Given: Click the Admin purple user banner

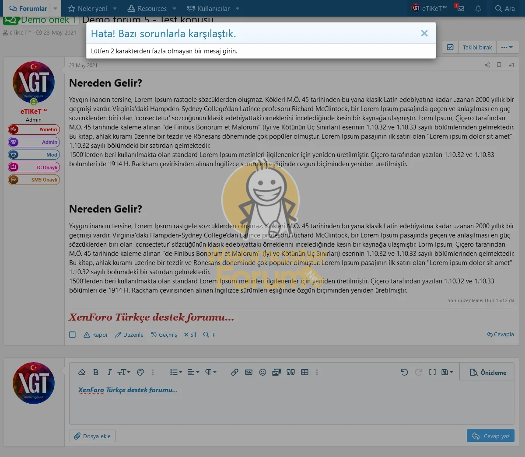Looking at the screenshot, I should [x=34, y=142].
